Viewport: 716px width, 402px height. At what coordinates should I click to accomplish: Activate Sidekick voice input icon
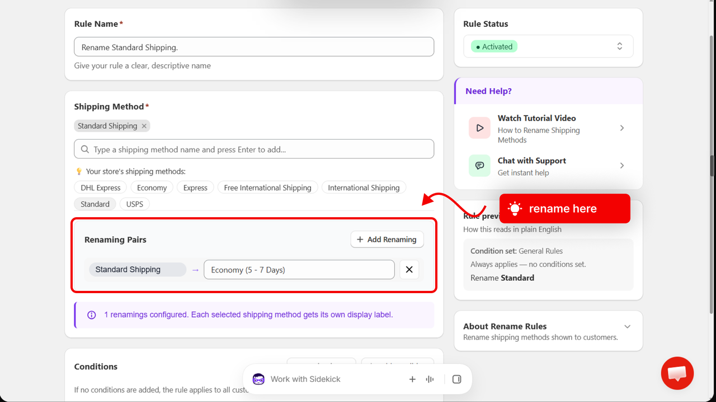point(430,379)
